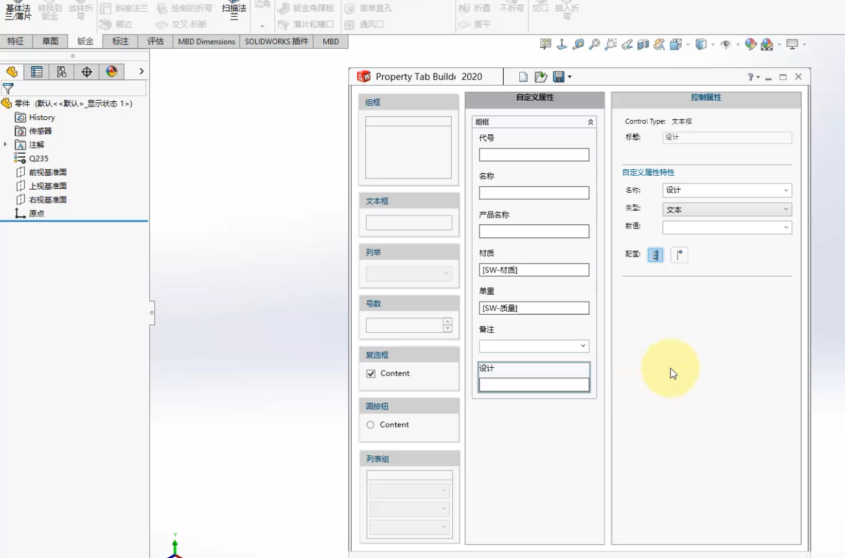The image size is (845, 558).
Task: Switch to the MBD Dimensions tab
Action: pos(206,42)
